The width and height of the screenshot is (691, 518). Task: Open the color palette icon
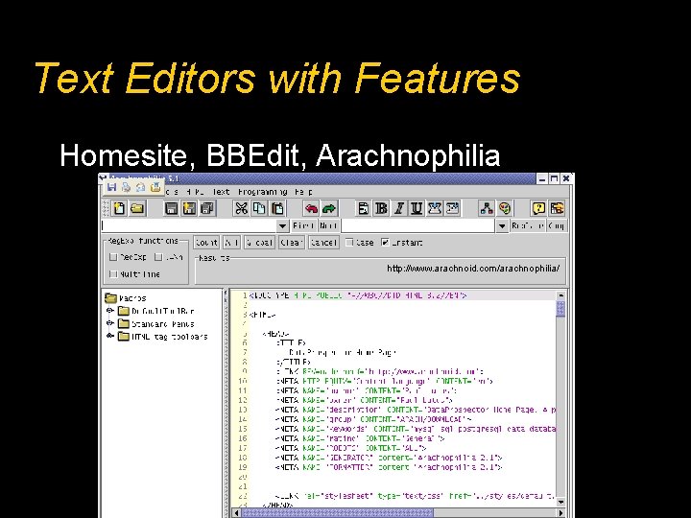coord(505,208)
